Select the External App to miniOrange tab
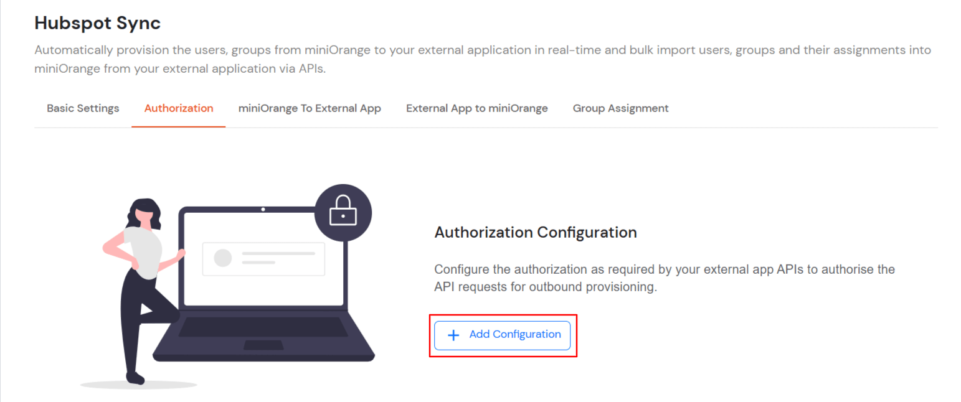 (476, 108)
